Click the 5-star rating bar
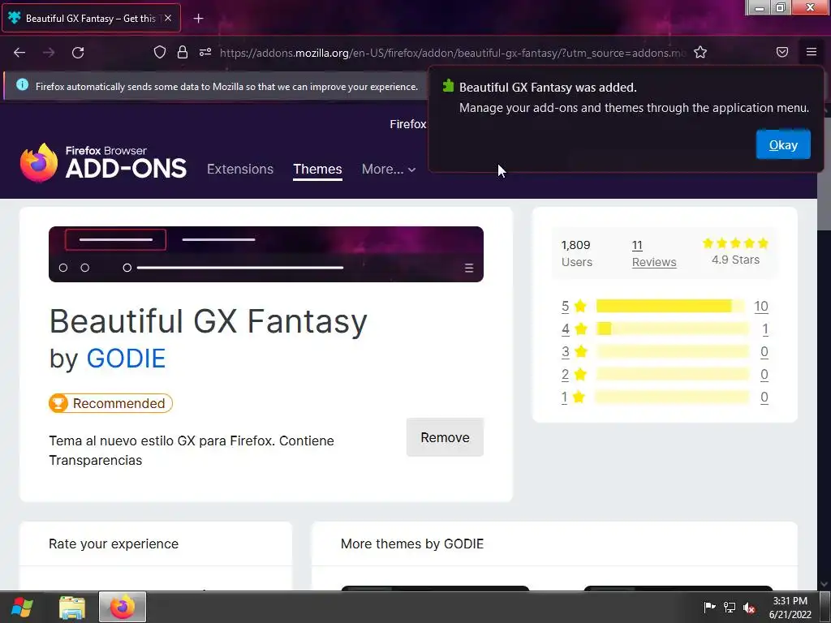Viewport: 831px width, 623px height. [670, 306]
